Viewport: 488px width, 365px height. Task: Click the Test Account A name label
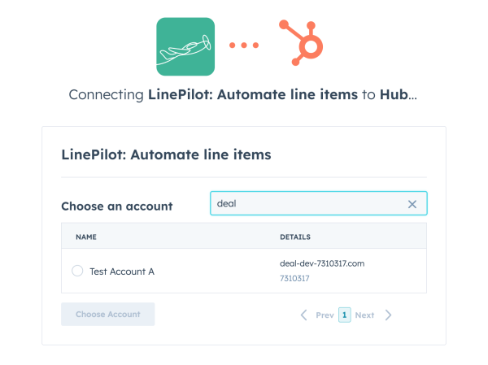[x=122, y=272]
